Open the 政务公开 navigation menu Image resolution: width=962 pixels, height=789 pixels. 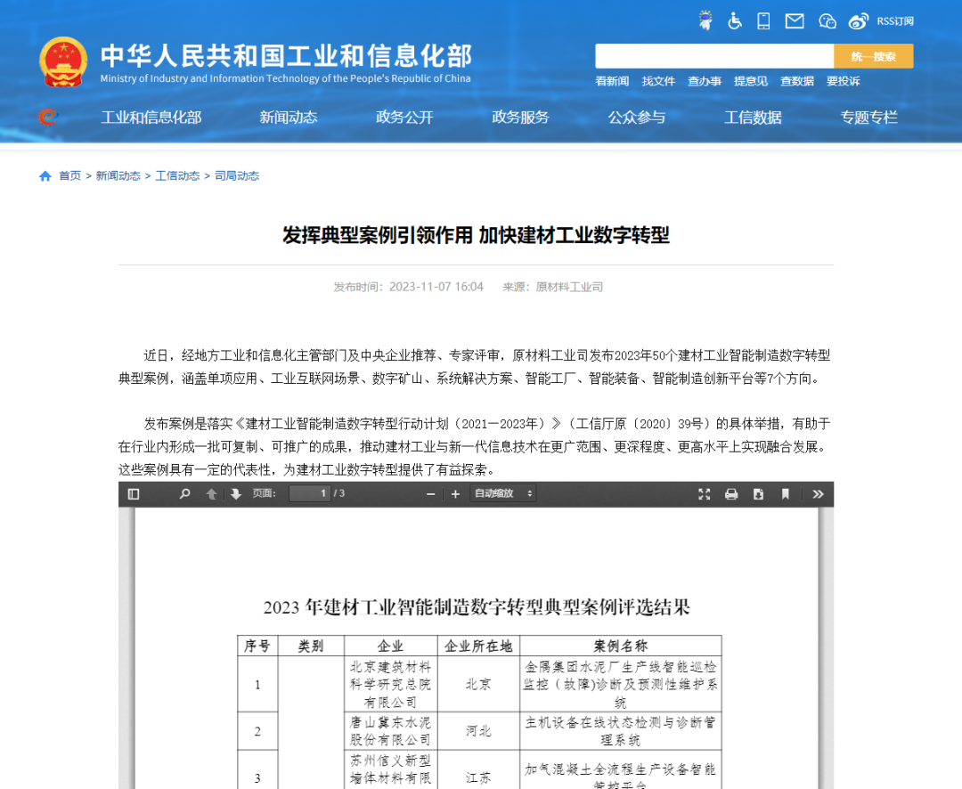(x=404, y=117)
